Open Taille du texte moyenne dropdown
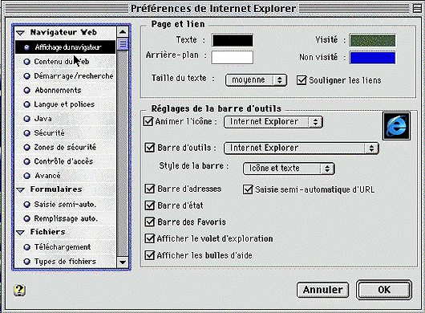Image resolution: width=425 pixels, height=313 pixels. [256, 80]
